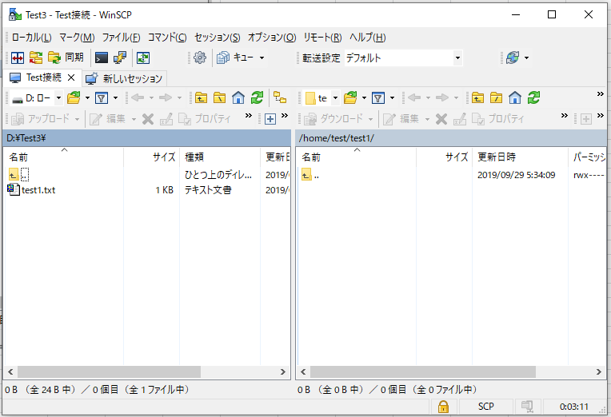Open the リモート(R) menu
611x417 pixels.
coord(322,38)
